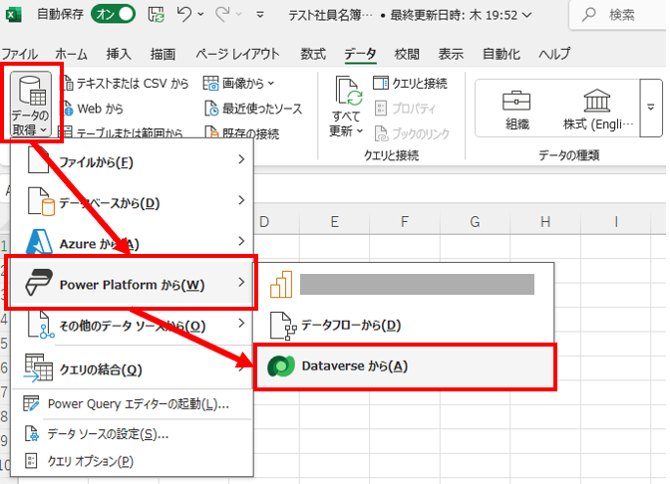Image resolution: width=670 pixels, height=484 pixels.
Task: Switch to the 校閲 tab
Action: (407, 54)
